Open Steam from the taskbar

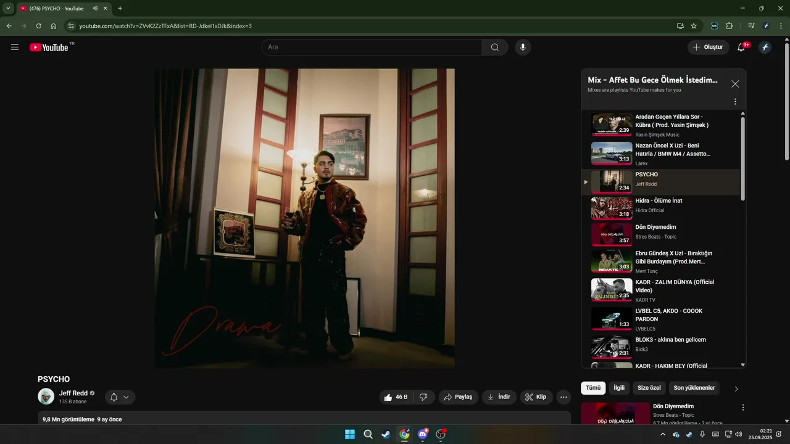click(x=386, y=434)
